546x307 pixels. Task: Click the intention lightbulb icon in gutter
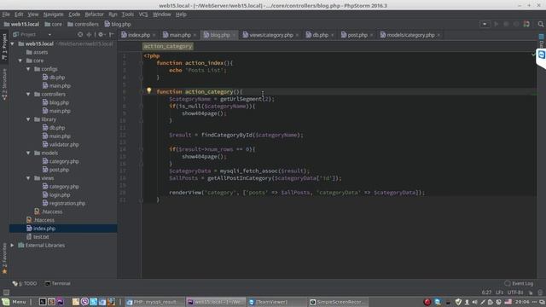click(149, 91)
